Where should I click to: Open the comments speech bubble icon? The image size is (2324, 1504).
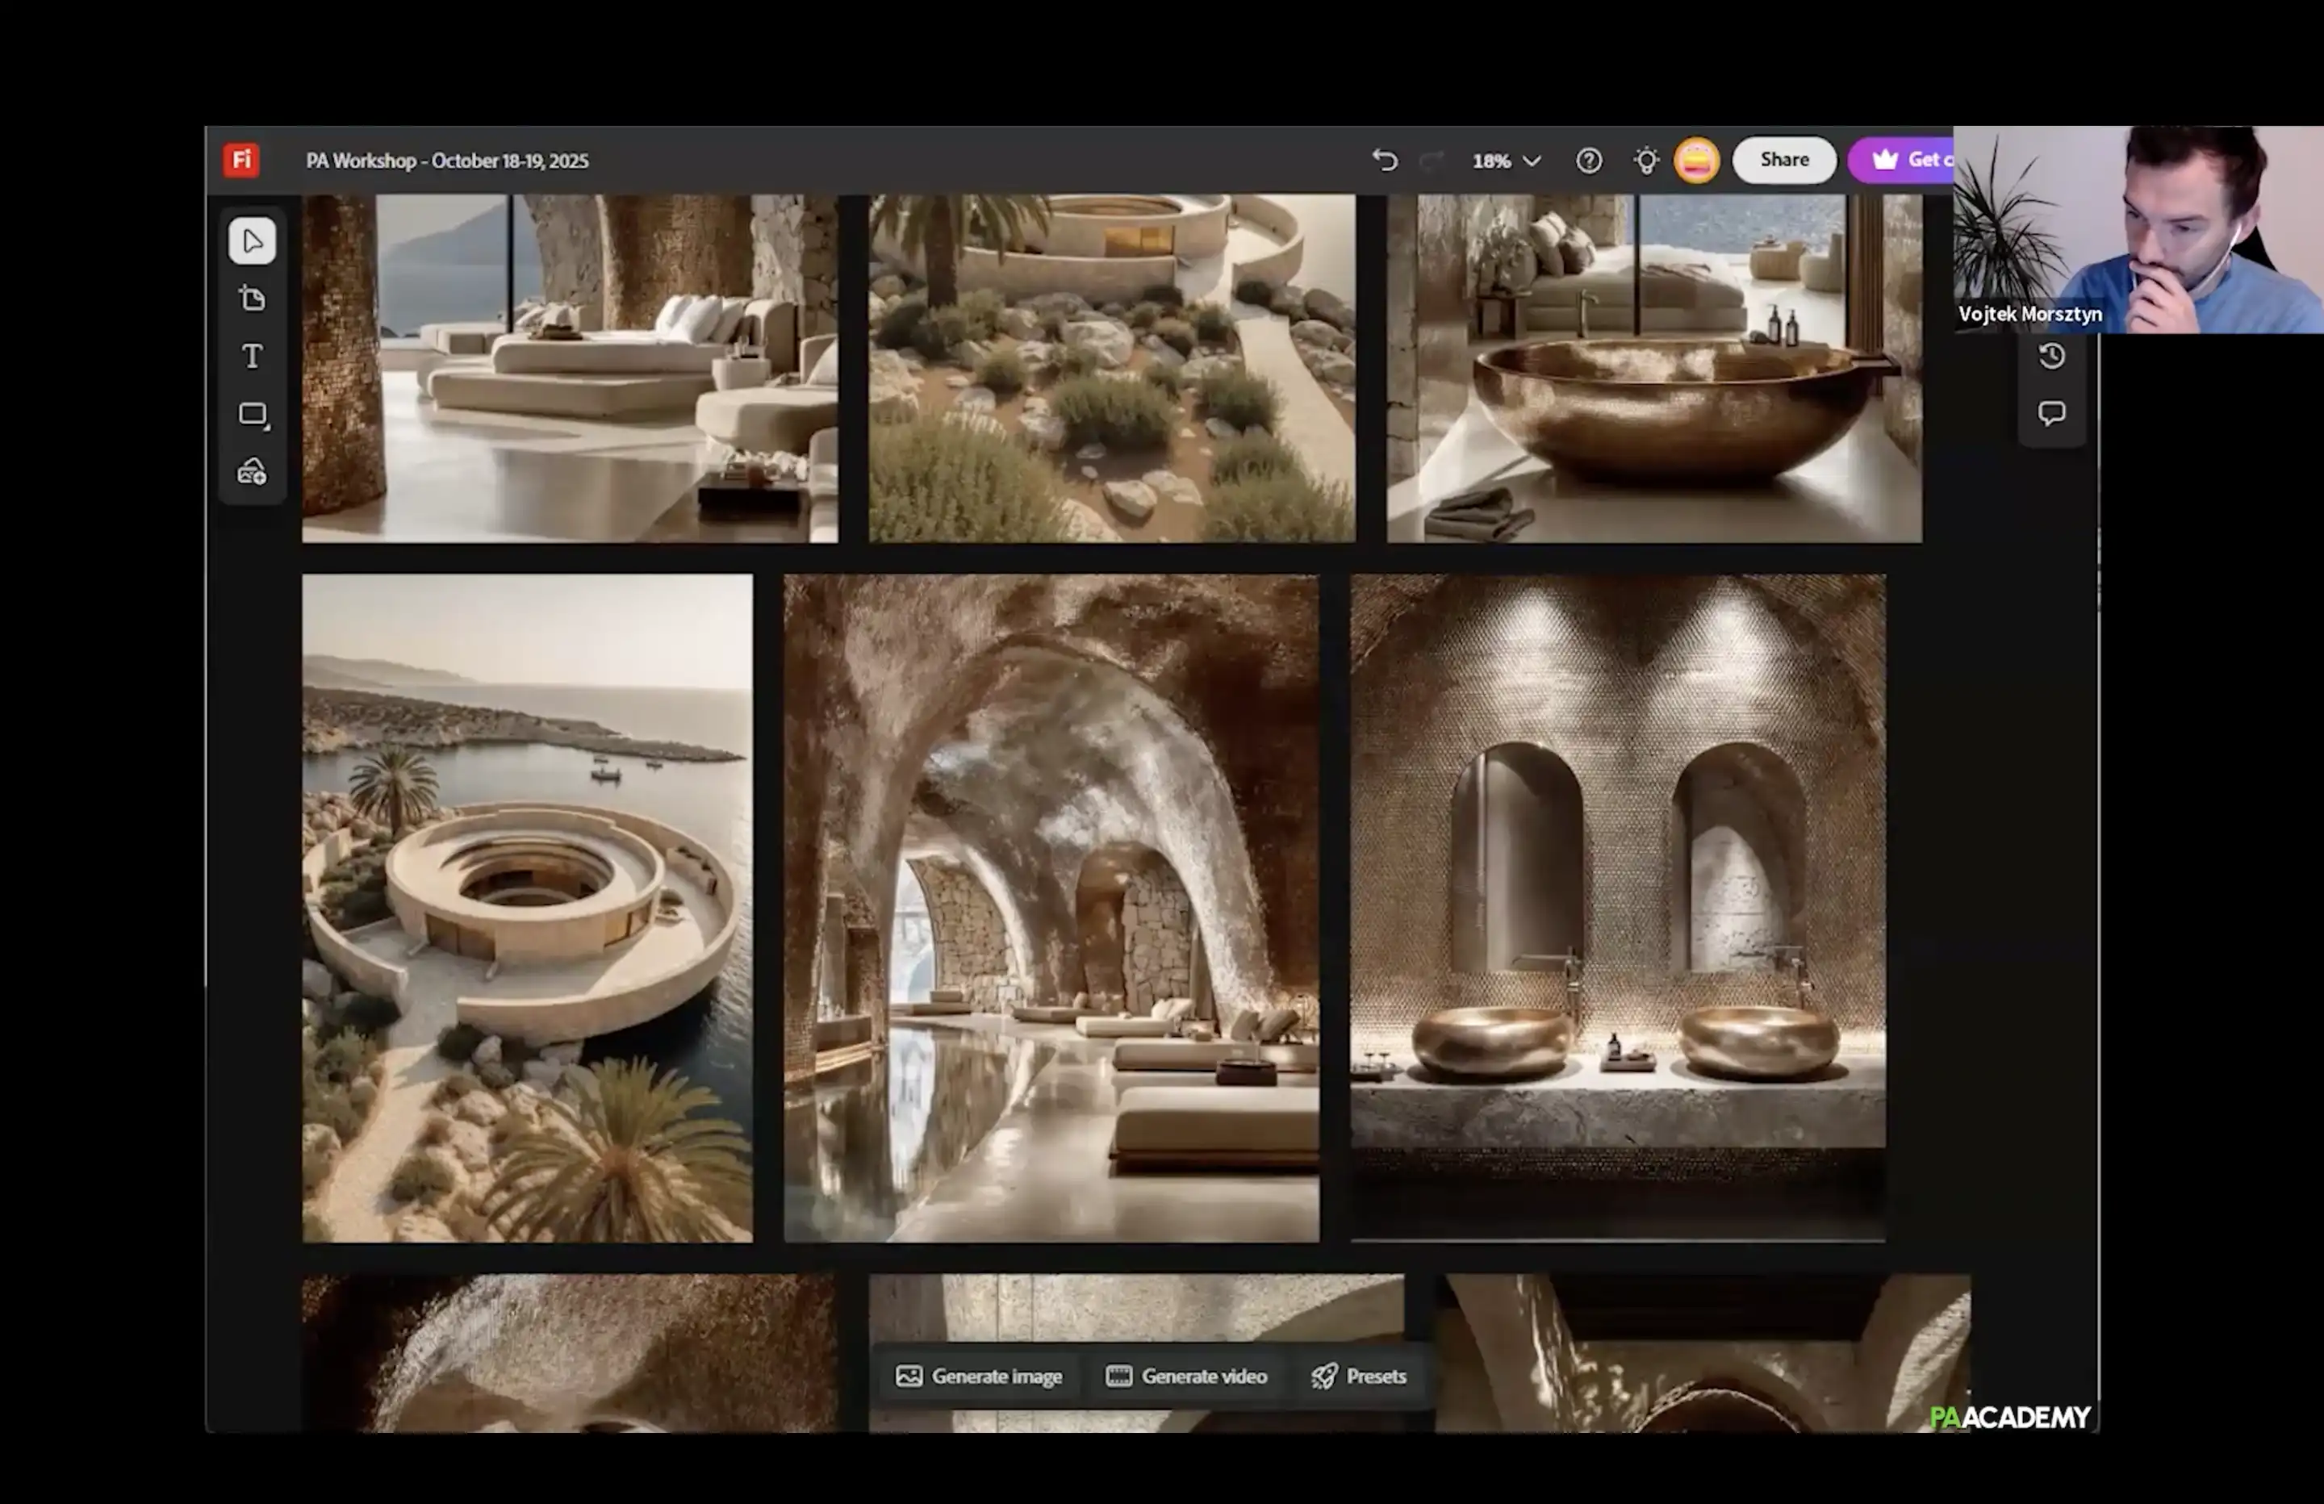tap(2051, 413)
